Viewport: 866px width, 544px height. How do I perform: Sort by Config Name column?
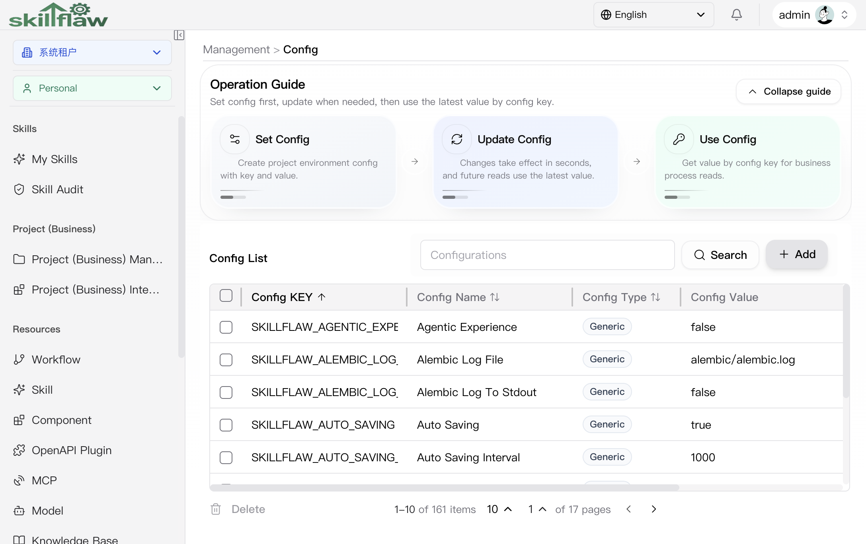458,297
